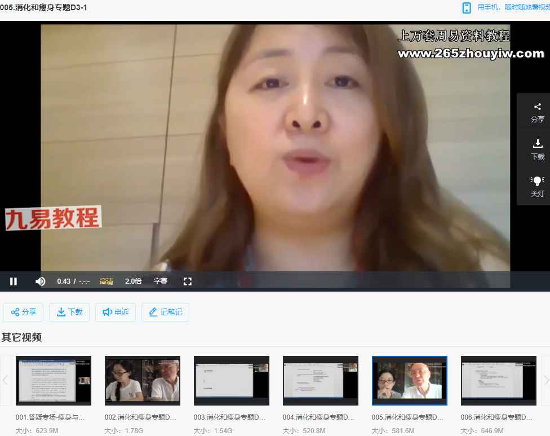Report video with 申诉 button
The height and width of the screenshot is (436, 550).
pyautogui.click(x=116, y=312)
